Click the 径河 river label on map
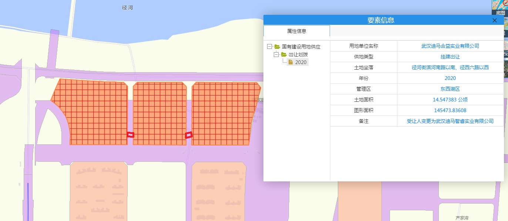This screenshot has width=508, height=221. [127, 7]
